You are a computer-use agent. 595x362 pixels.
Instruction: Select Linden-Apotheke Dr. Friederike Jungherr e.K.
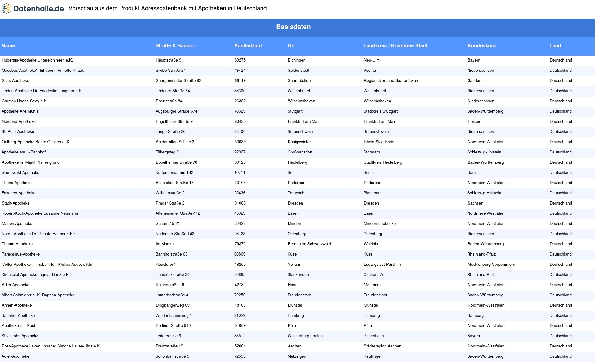coord(42,91)
